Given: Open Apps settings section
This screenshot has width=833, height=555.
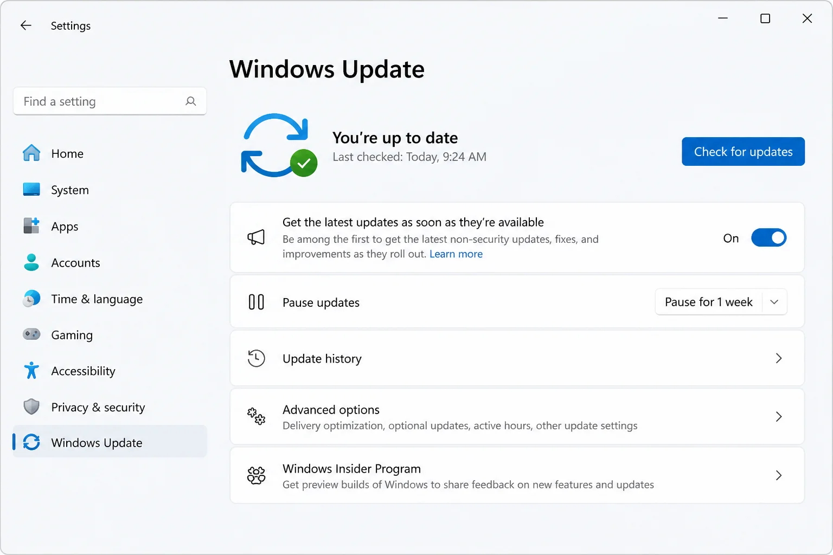Looking at the screenshot, I should tap(110, 226).
